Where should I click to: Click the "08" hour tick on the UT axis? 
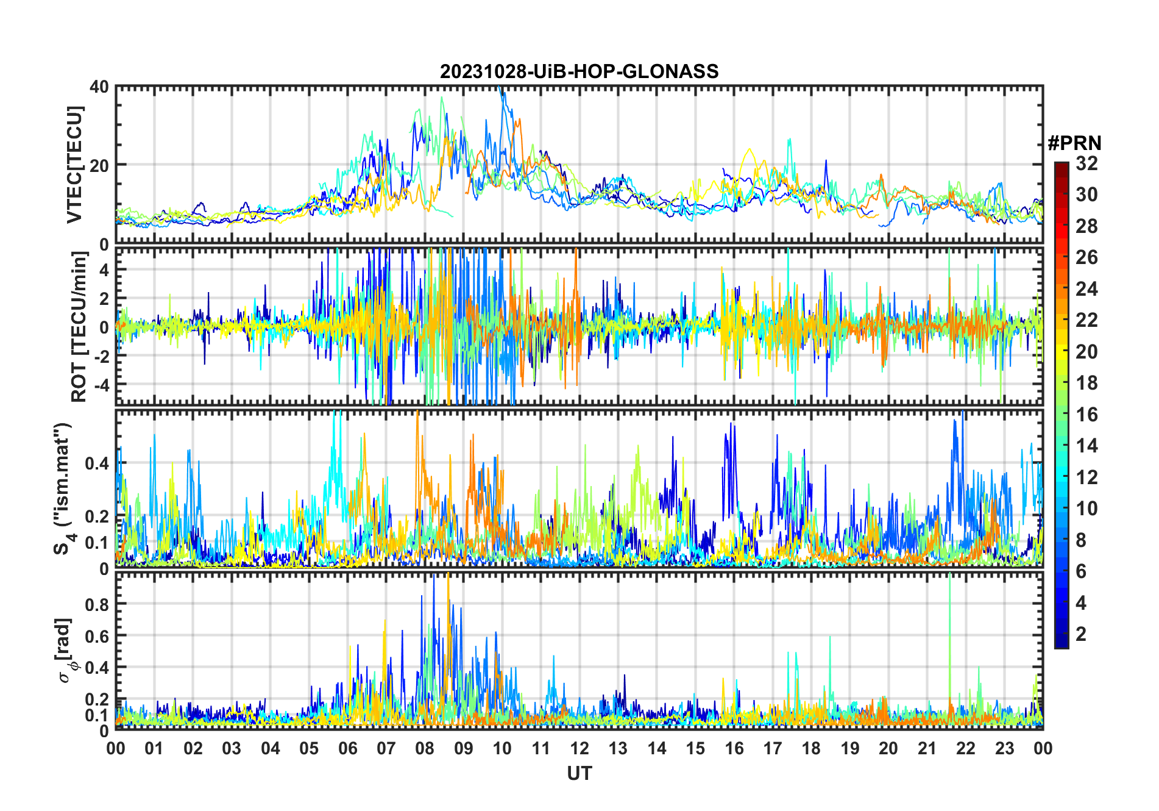(425, 749)
